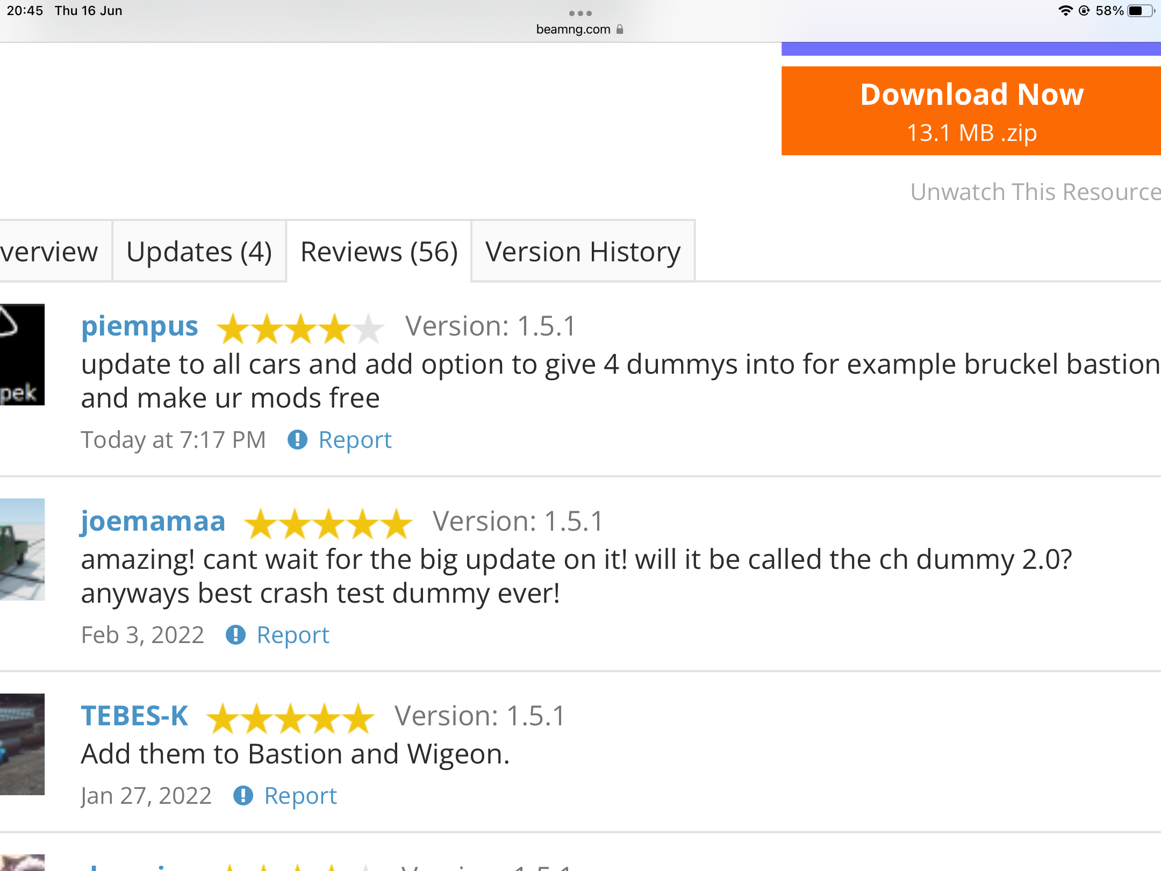
Task: Tap the Wi-Fi status icon
Action: (1065, 11)
